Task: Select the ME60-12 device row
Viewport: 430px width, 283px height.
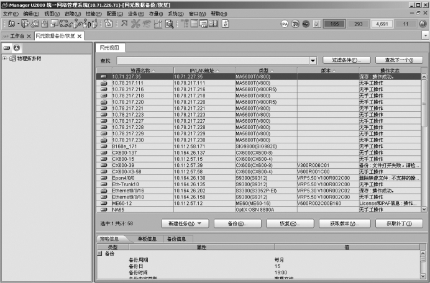Action: click(258, 204)
